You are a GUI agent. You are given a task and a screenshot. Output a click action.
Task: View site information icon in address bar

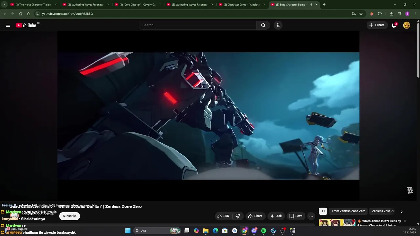click(38, 14)
